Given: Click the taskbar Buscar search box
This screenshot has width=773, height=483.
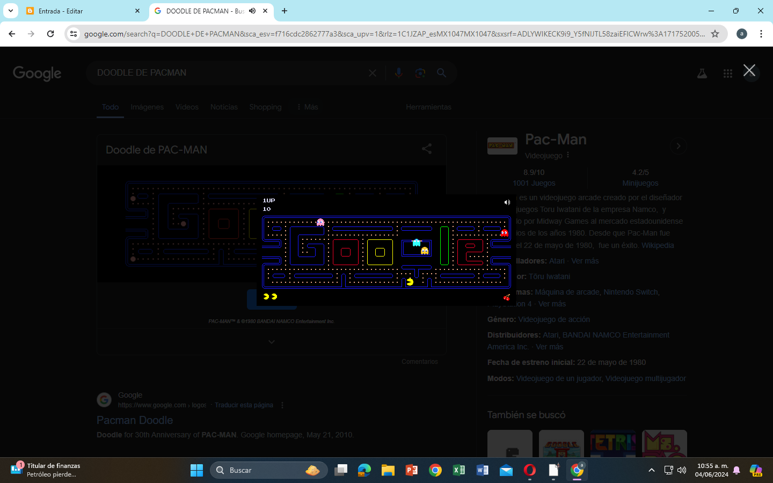Looking at the screenshot, I should [x=269, y=470].
